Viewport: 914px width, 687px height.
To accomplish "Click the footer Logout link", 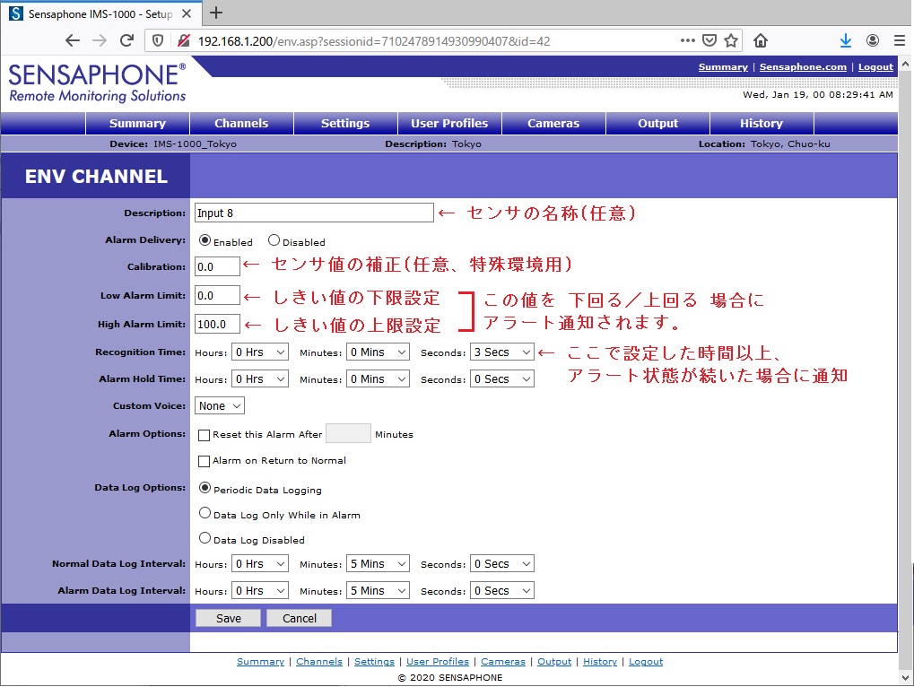I will (x=646, y=661).
